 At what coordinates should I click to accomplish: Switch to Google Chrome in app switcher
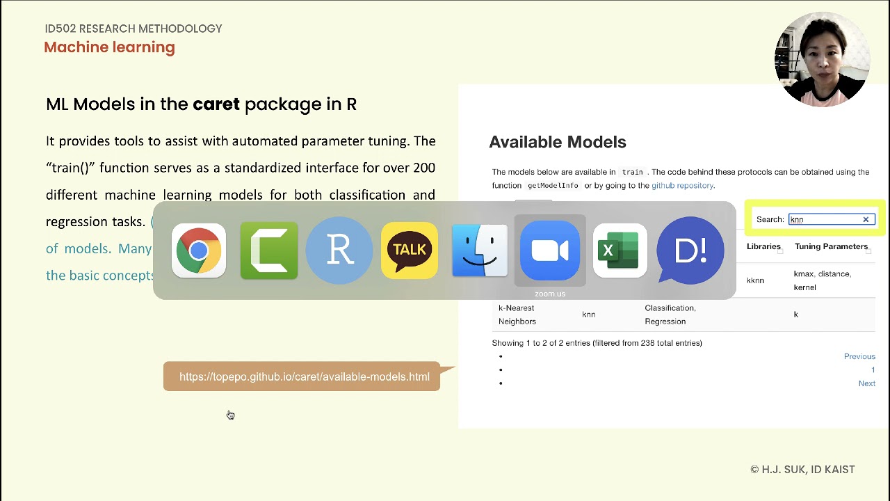tap(199, 250)
